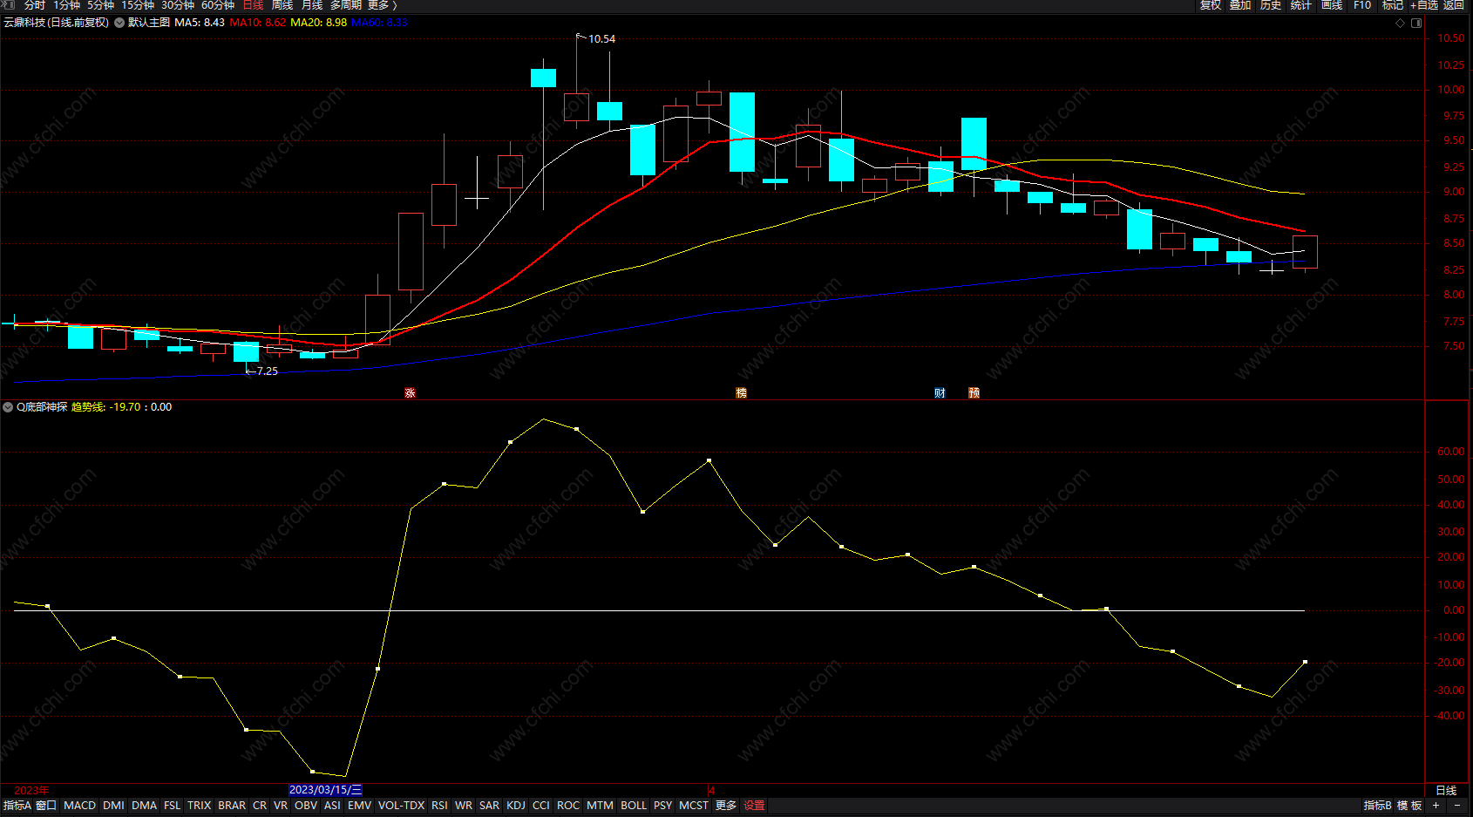The image size is (1473, 817).
Task: Switch to the 60分钟 period tab
Action: tap(218, 5)
